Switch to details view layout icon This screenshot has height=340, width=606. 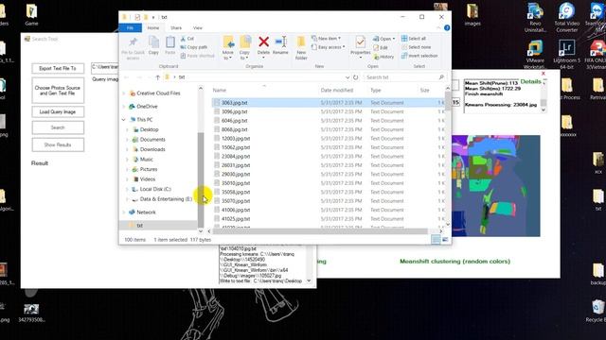(436, 240)
